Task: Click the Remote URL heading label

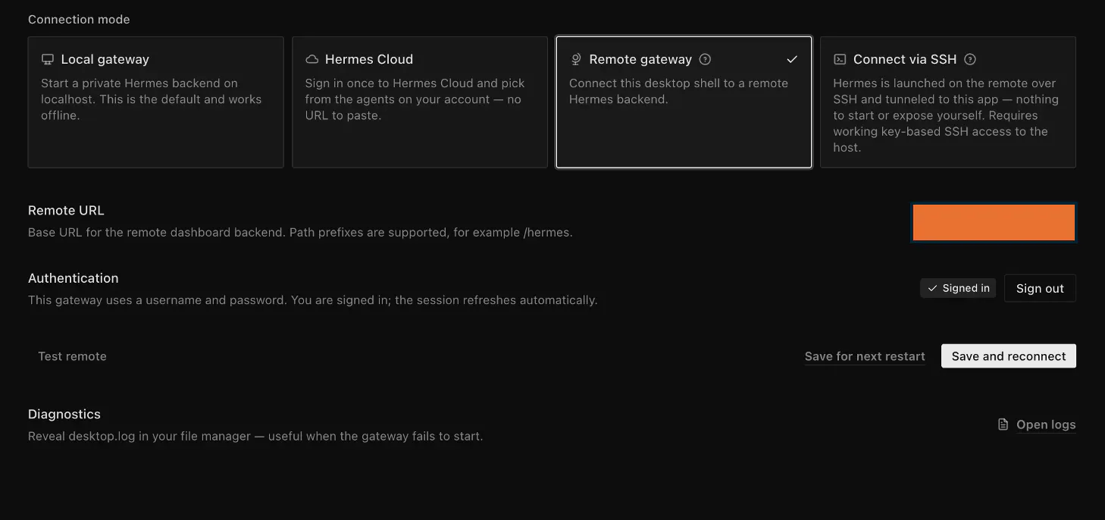Action: pos(66,211)
